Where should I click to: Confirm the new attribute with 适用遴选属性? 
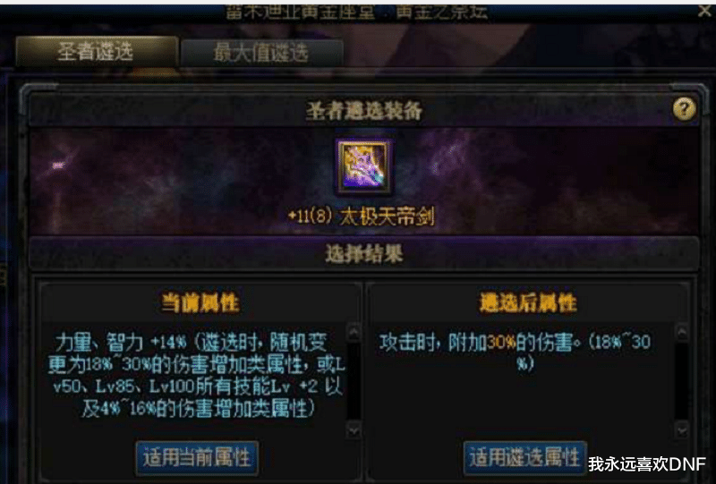[524, 457]
